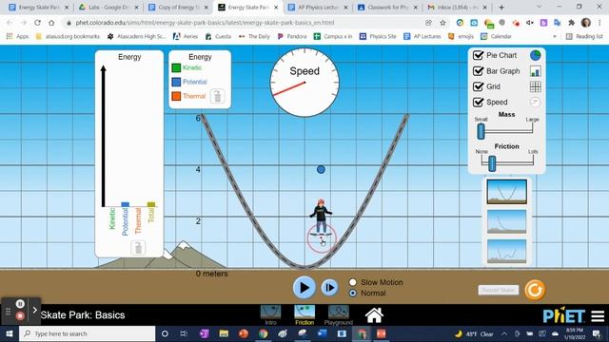Open the Calendar bookmark

click(x=496, y=36)
